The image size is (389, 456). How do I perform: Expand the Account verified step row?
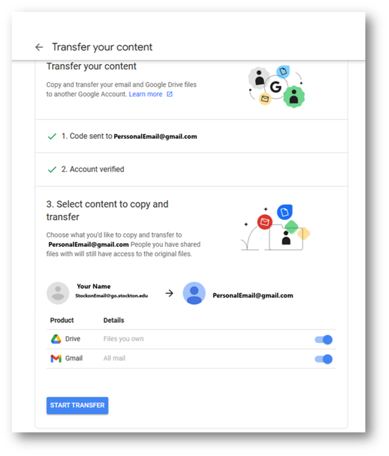pyautogui.click(x=191, y=170)
